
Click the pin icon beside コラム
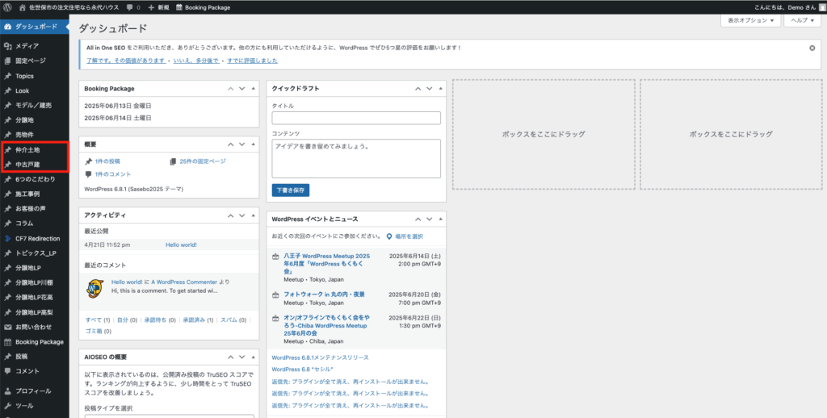pos(7,224)
